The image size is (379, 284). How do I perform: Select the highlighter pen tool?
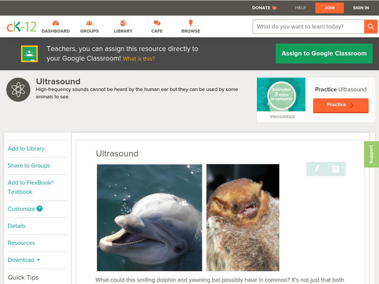click(316, 169)
